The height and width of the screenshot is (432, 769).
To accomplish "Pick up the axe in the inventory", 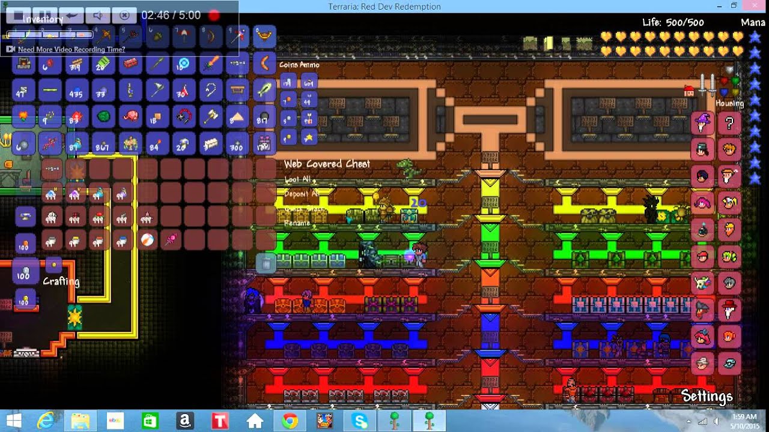I will 158,91.
